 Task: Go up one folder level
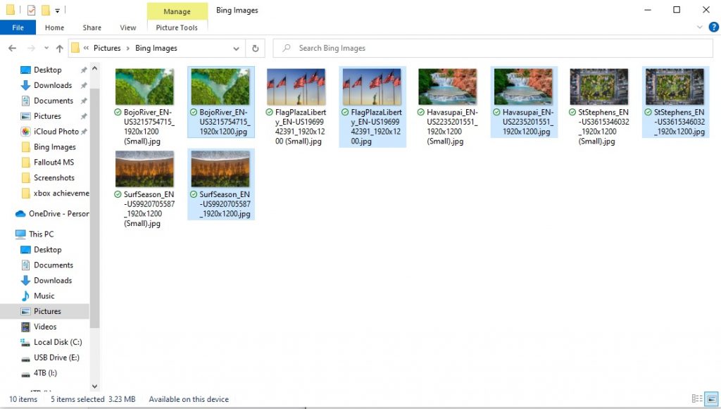click(59, 48)
